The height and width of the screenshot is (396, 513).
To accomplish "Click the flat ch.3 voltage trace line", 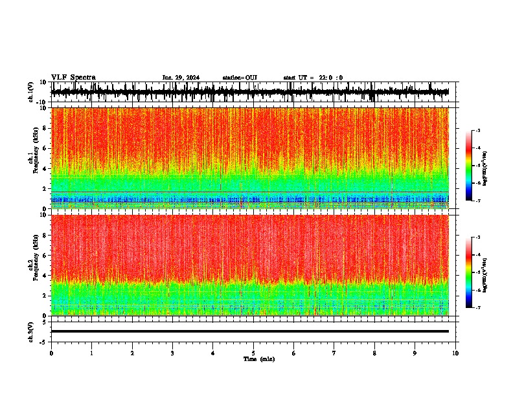I will point(249,331).
